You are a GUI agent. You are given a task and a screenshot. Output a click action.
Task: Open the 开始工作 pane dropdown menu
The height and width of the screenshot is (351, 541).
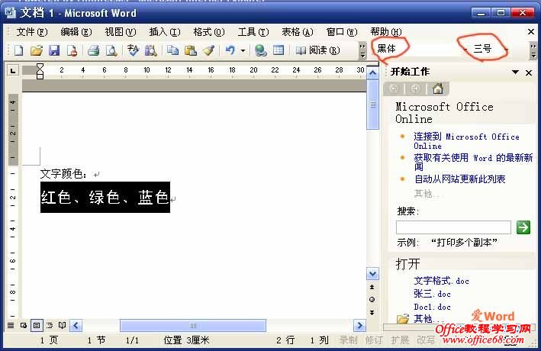click(516, 72)
